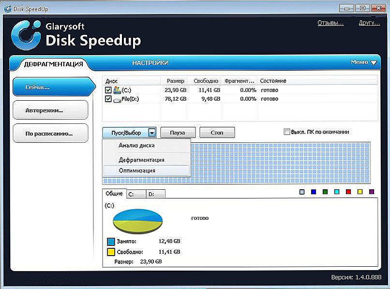Uncheck the File(D:) drive checkbox

click(x=108, y=99)
